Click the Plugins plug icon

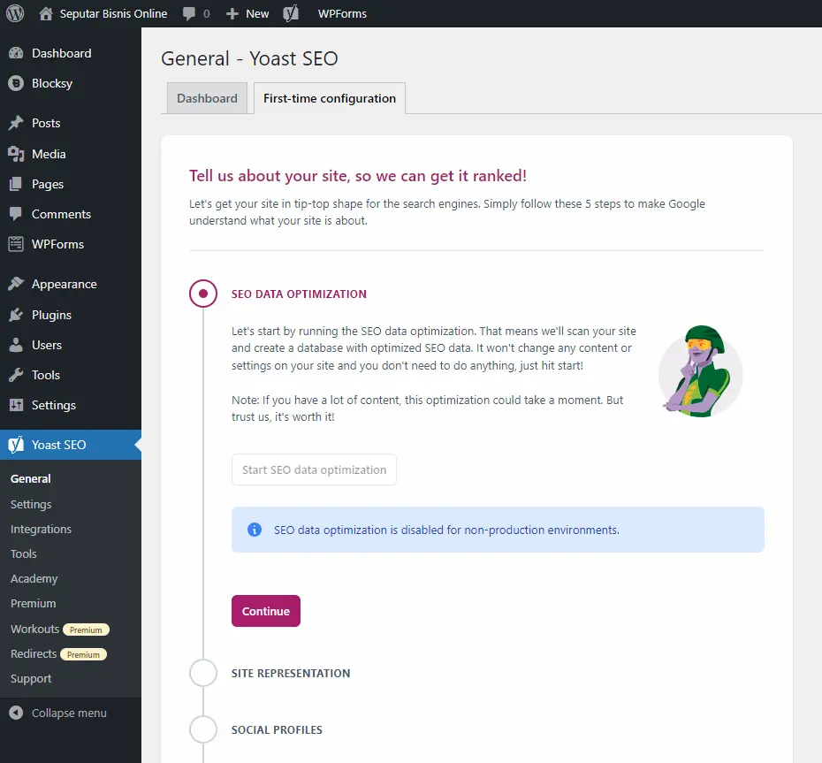pos(16,315)
